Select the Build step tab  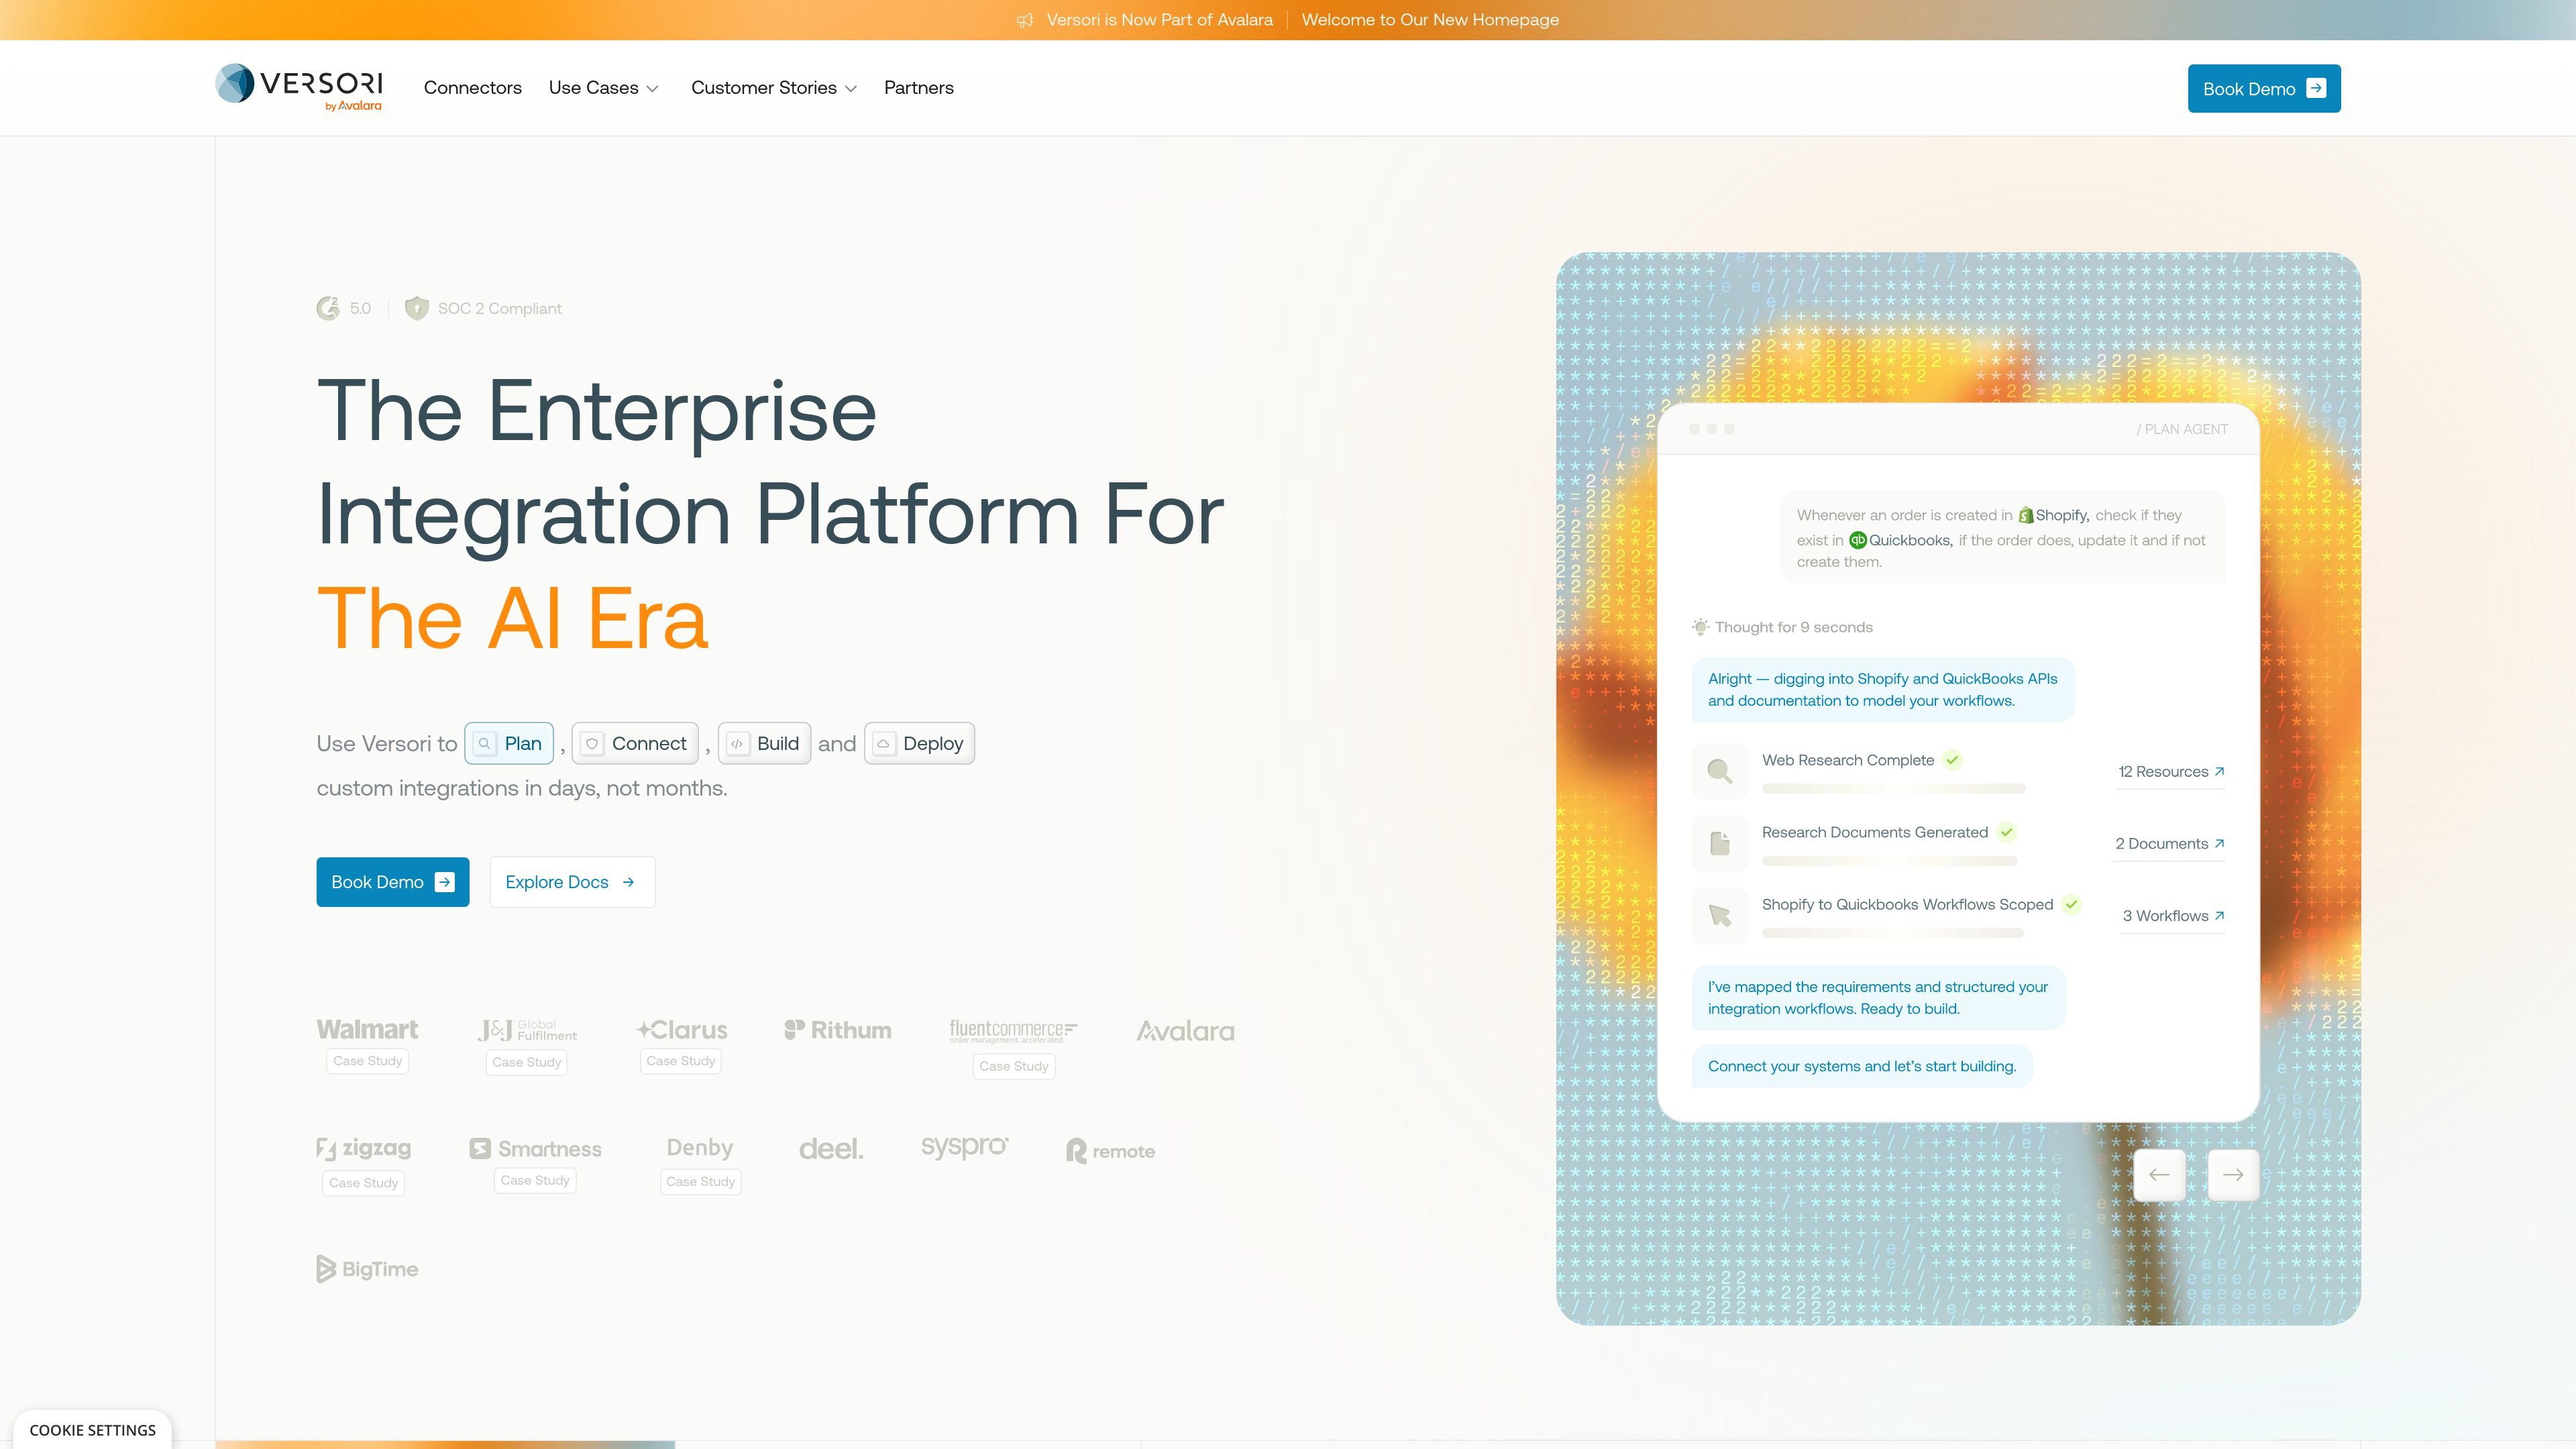[764, 743]
